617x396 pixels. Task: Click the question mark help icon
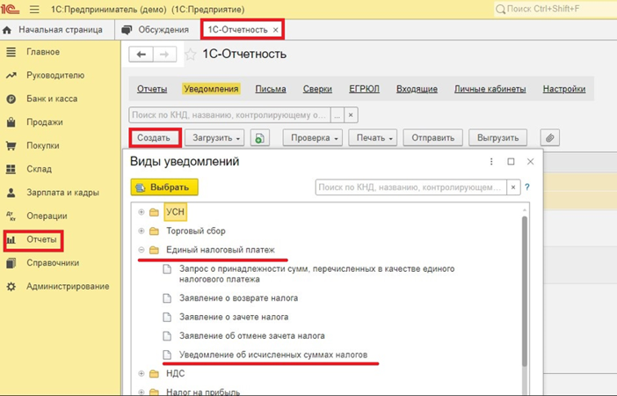coord(527,187)
